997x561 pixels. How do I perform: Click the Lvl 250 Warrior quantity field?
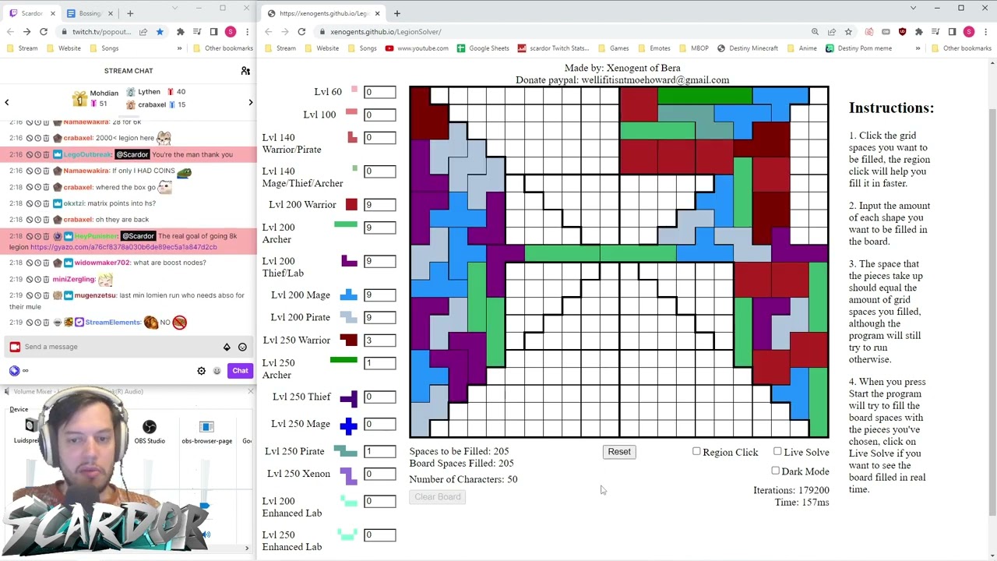click(x=379, y=340)
